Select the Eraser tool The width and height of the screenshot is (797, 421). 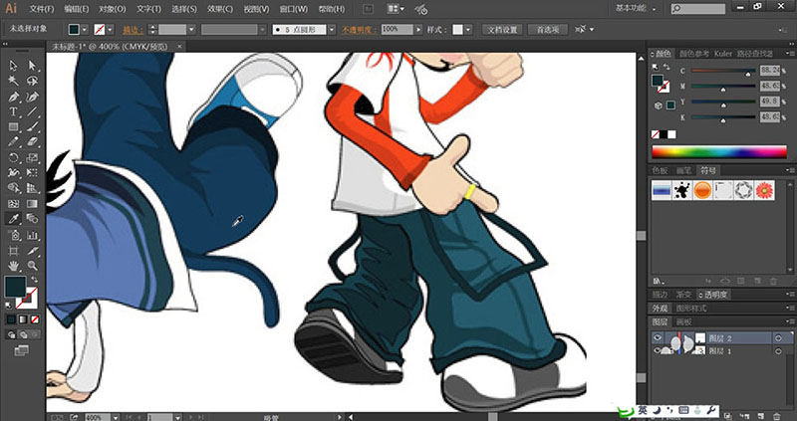tap(32, 142)
